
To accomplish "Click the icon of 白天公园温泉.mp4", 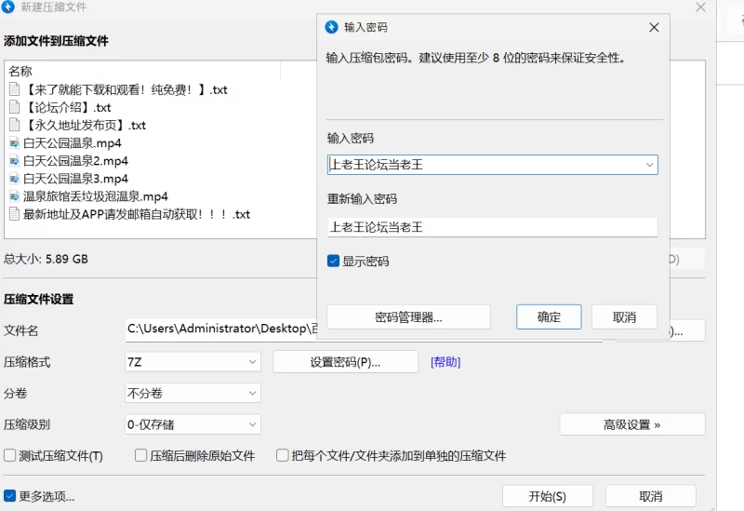I will click(14, 143).
